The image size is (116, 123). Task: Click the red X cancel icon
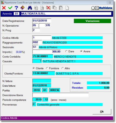click(4, 8)
